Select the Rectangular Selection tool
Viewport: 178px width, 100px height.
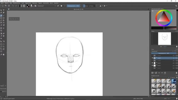(1, 44)
